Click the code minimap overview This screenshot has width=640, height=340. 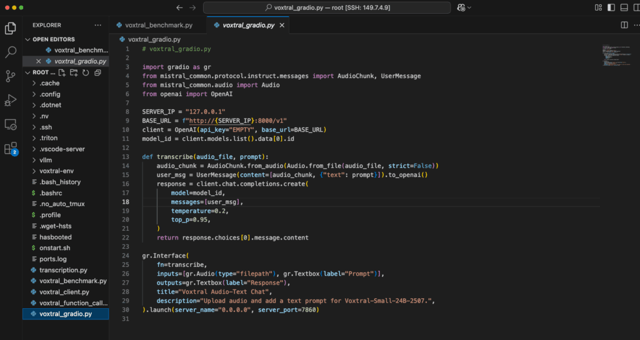click(x=616, y=55)
